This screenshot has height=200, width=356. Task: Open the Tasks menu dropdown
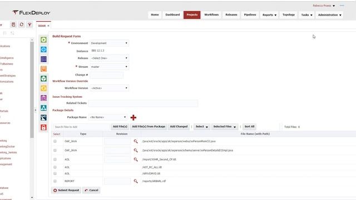pyautogui.click(x=306, y=15)
